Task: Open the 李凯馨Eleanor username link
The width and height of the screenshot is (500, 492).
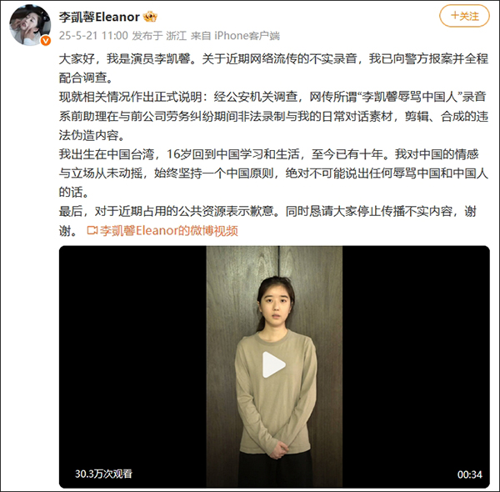Action: coord(99,17)
